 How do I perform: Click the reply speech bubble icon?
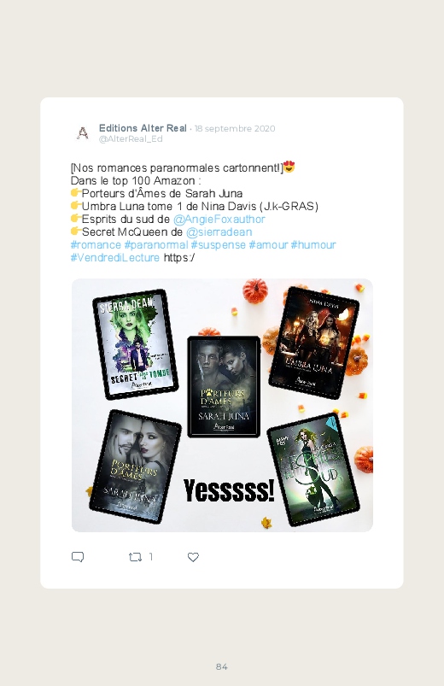[x=78, y=556]
